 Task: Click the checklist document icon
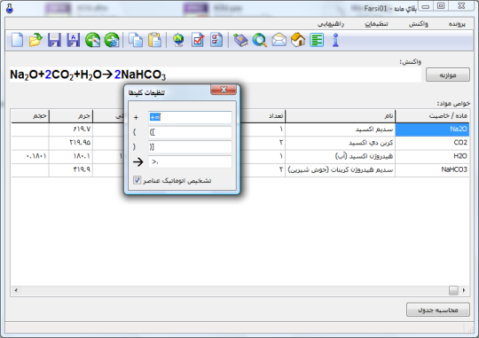coord(216,40)
